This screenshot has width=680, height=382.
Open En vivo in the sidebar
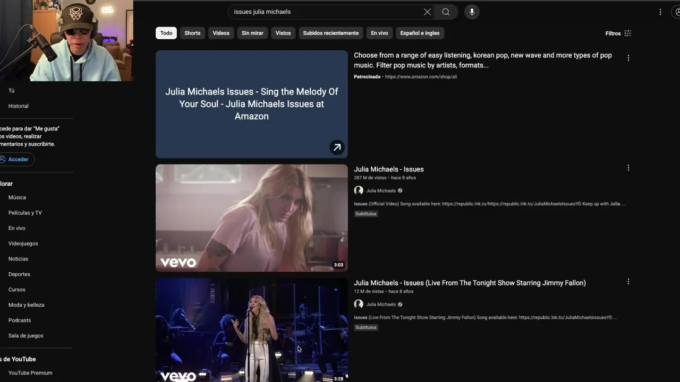tap(16, 228)
